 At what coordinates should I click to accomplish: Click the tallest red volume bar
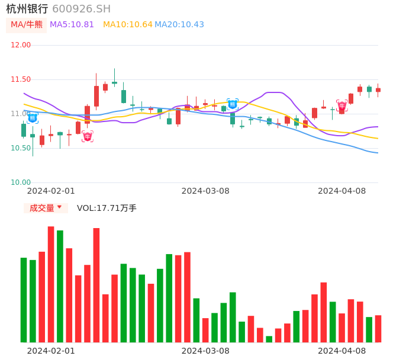[x=51, y=284]
